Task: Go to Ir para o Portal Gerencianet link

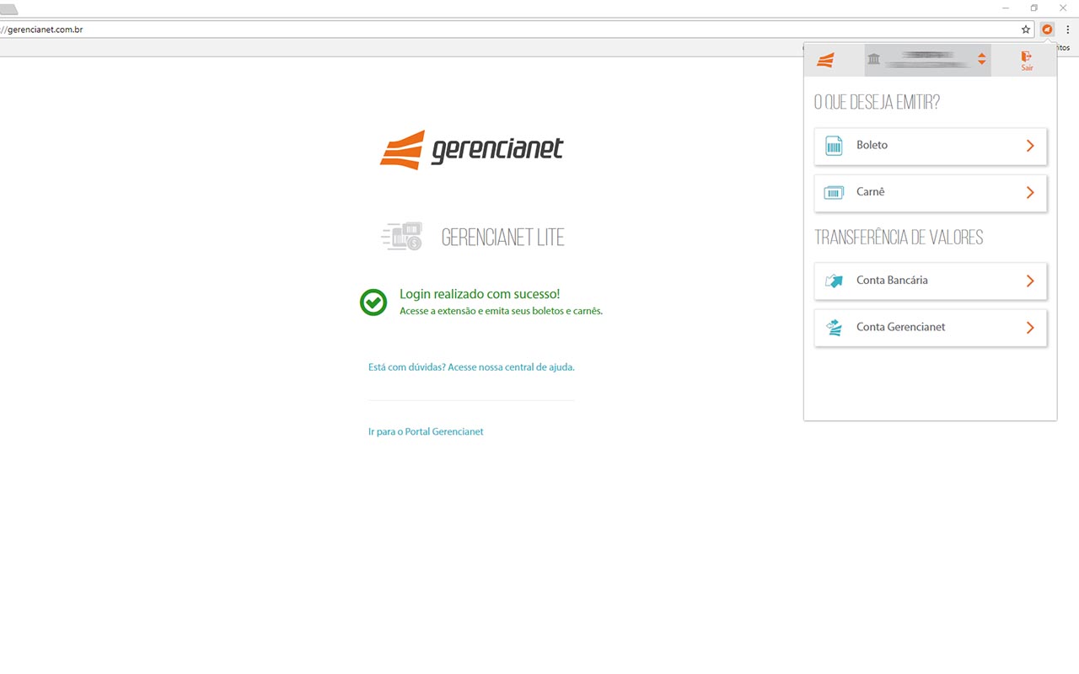Action: (x=426, y=431)
